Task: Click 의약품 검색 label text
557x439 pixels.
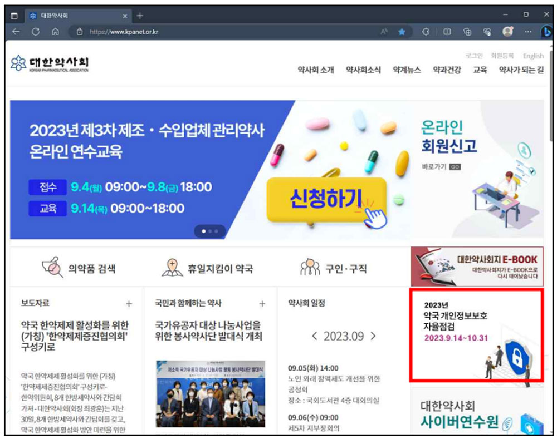Action: pyautogui.click(x=92, y=269)
